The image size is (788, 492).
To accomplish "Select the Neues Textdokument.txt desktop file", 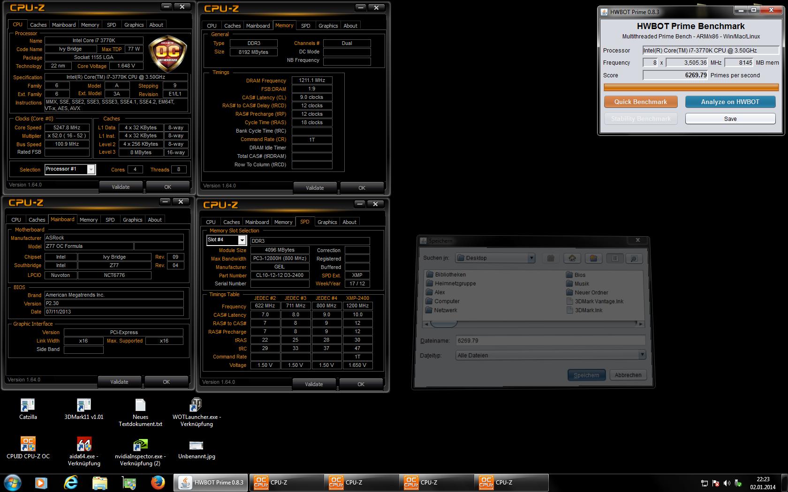I will (140, 412).
